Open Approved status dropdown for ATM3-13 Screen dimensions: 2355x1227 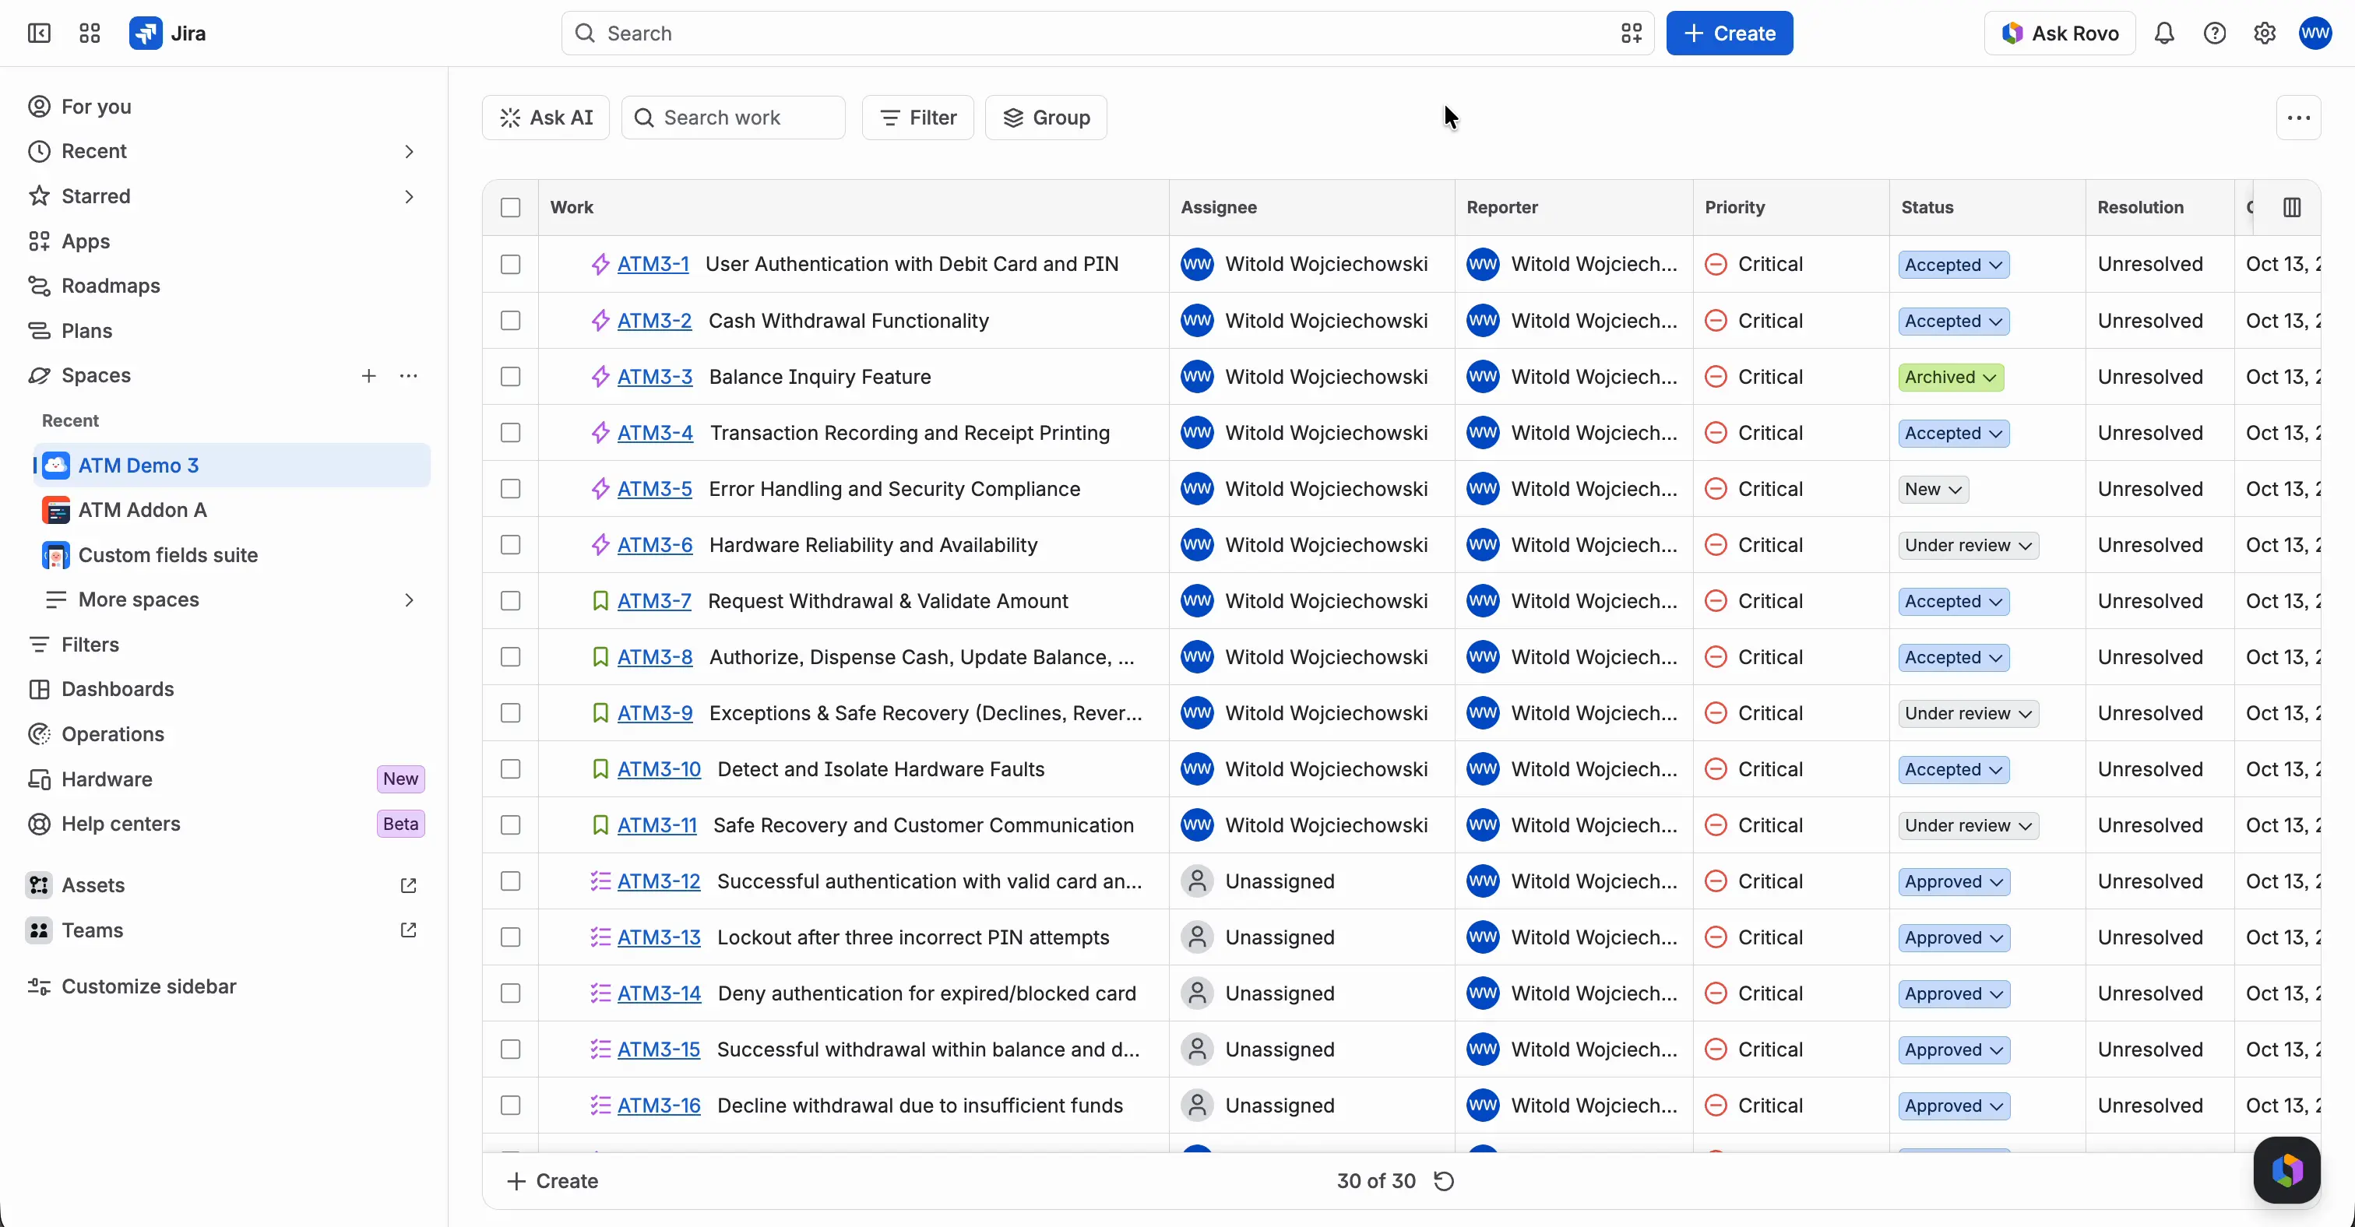pyautogui.click(x=1954, y=937)
